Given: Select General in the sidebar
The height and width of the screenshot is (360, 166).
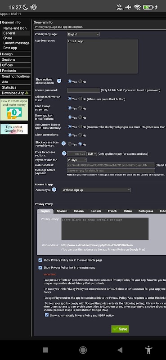Looking at the screenshot, I should click(x=9, y=33).
